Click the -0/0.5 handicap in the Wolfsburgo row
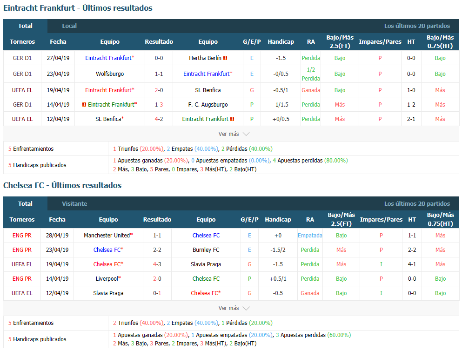 point(281,74)
